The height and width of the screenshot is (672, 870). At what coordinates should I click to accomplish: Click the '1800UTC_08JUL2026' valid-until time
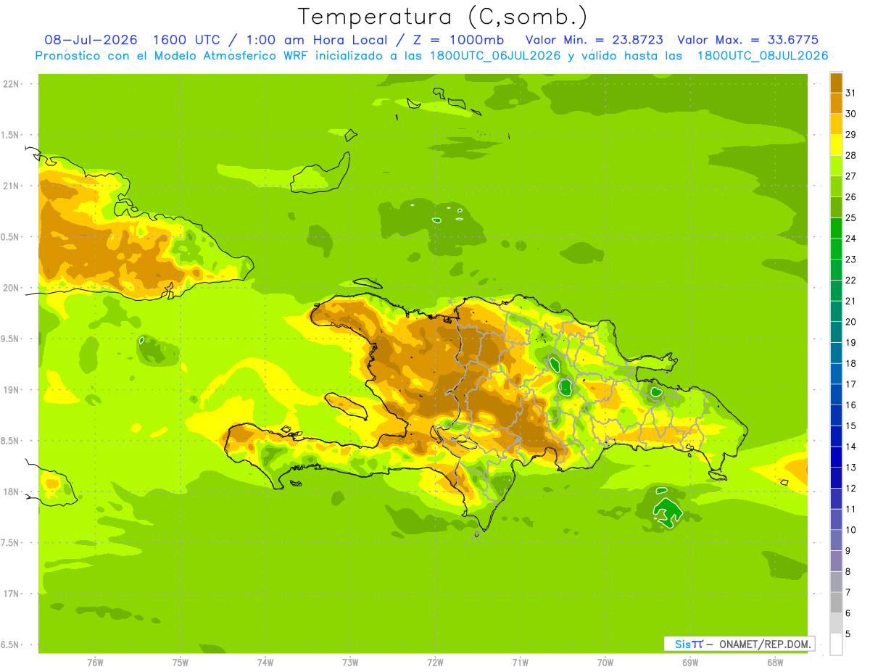tap(763, 56)
